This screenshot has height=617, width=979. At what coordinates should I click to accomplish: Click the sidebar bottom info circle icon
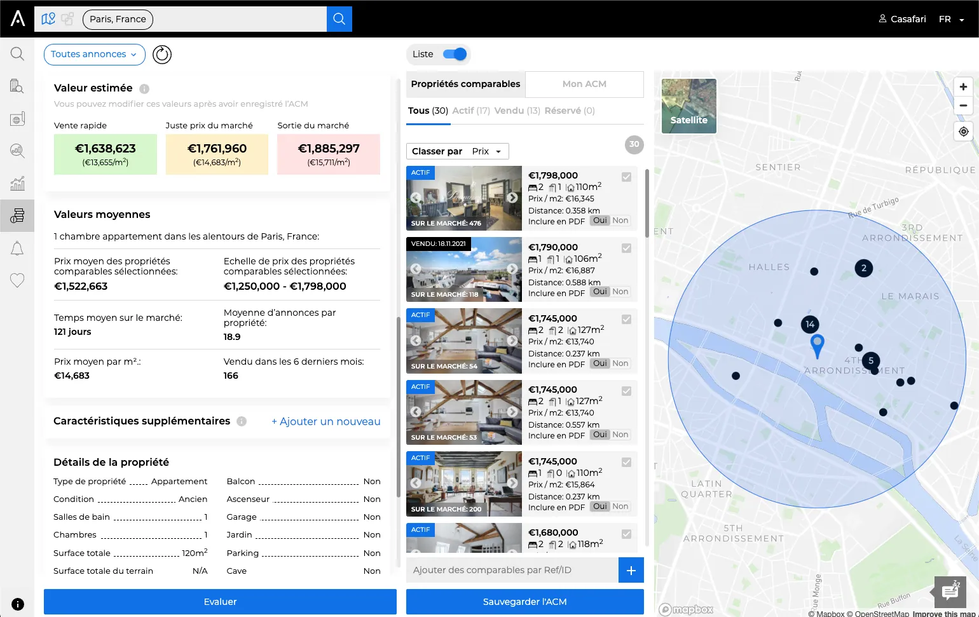tap(18, 604)
